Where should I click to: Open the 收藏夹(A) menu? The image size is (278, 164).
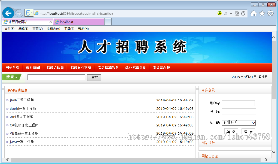click(53, 28)
